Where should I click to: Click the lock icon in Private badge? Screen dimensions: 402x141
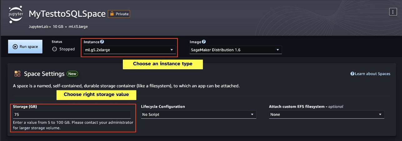(112, 14)
